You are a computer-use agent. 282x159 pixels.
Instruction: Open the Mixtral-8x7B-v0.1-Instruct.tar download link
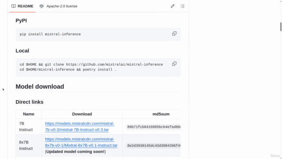81,142
